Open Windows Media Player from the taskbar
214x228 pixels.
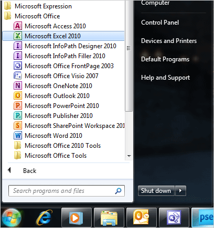click(x=76, y=218)
